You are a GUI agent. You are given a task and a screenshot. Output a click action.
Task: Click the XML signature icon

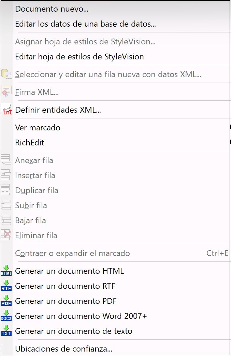[6, 92]
